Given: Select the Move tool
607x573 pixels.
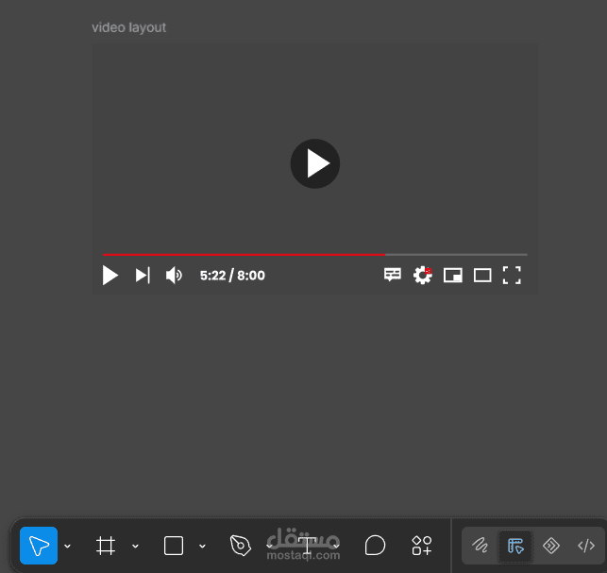Looking at the screenshot, I should point(39,546).
